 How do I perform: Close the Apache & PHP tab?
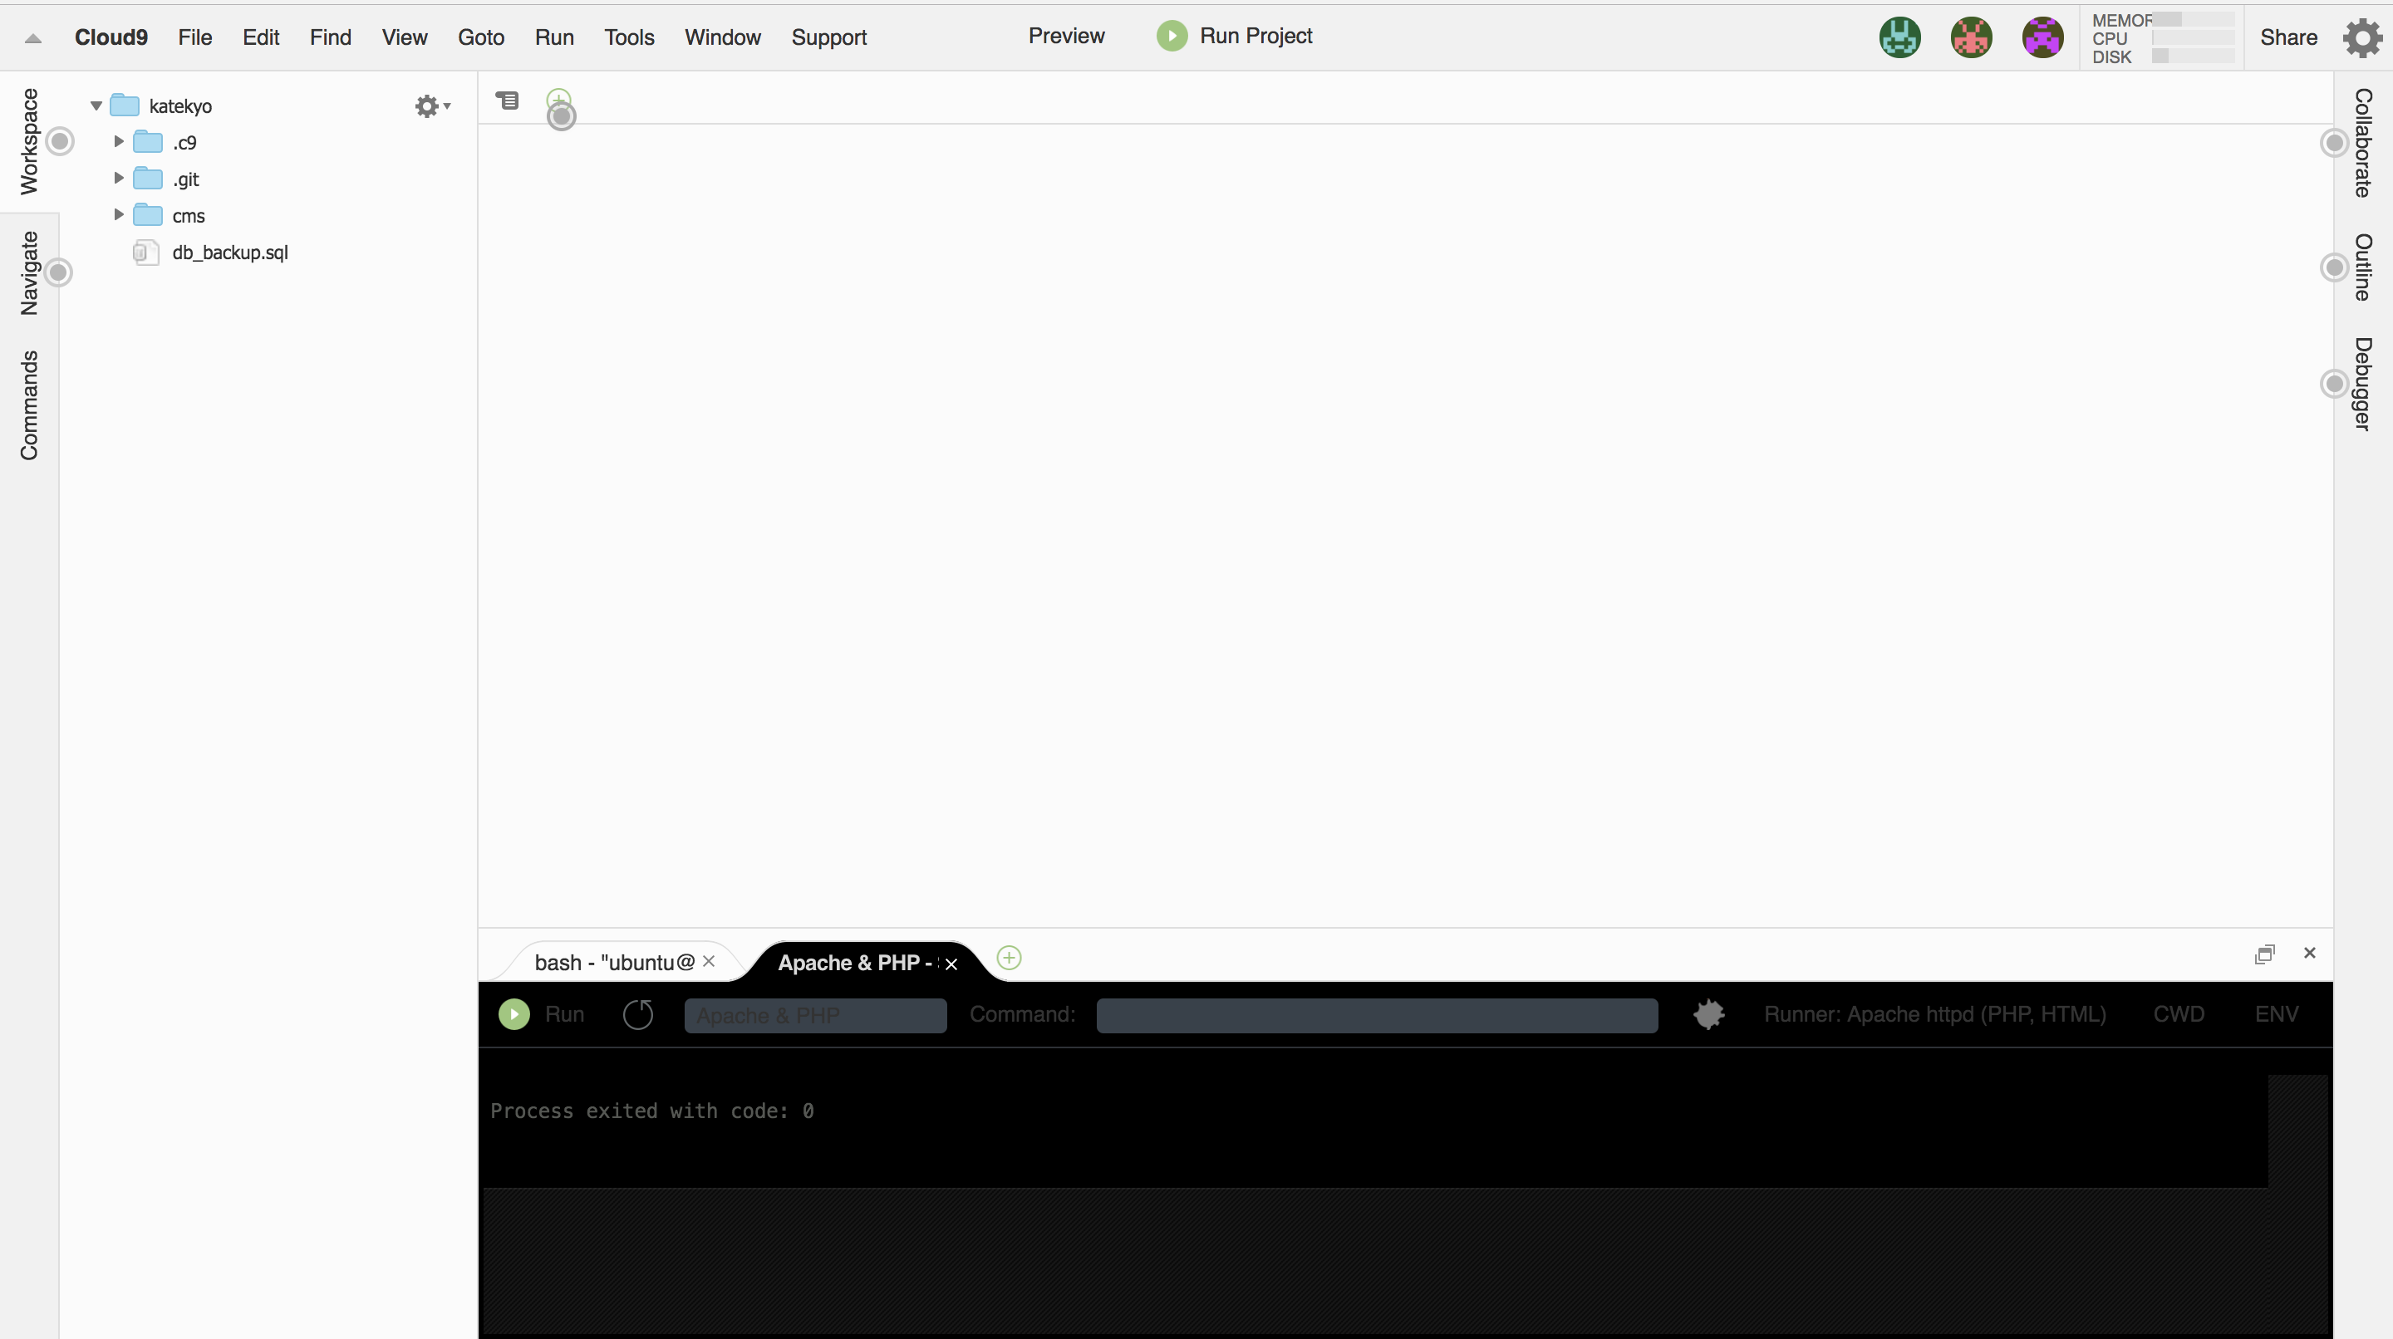[x=951, y=964]
